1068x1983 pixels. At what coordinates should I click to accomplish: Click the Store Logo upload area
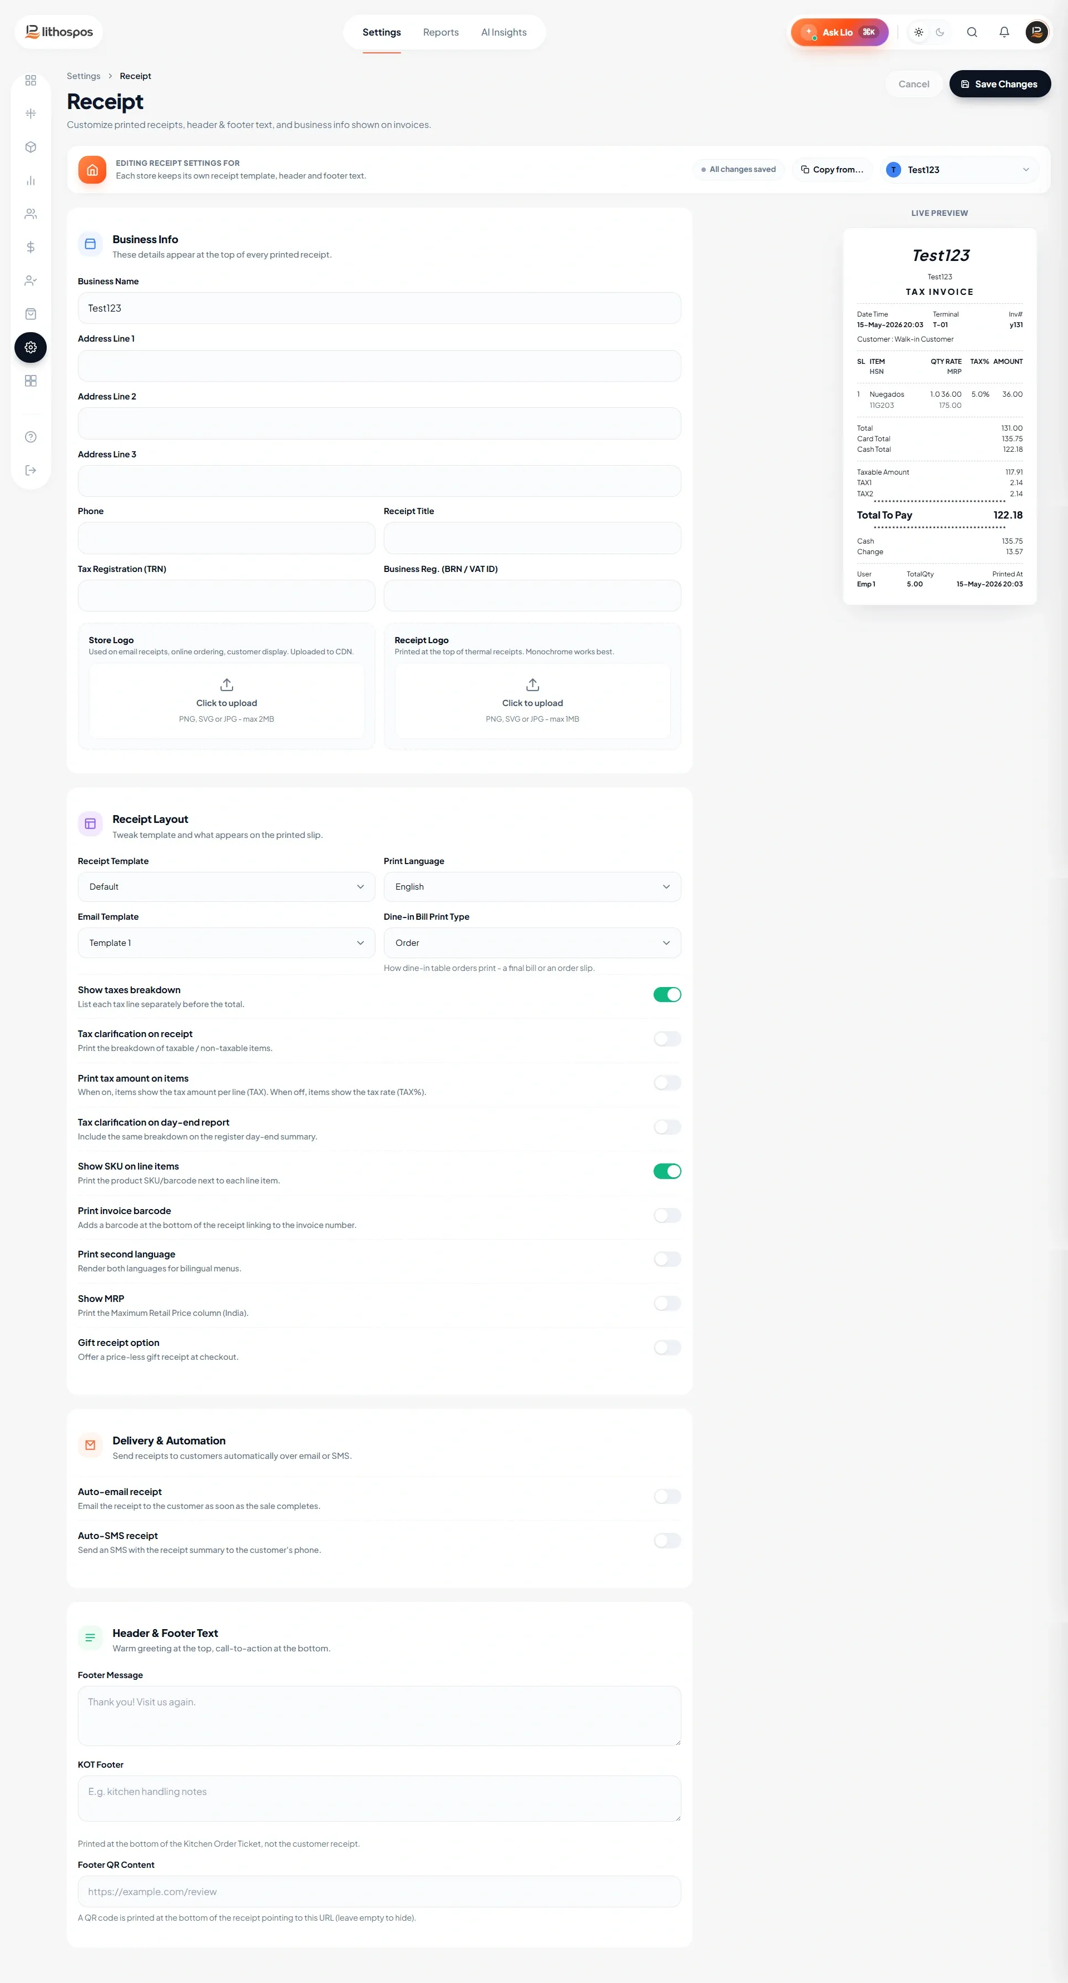[226, 701]
